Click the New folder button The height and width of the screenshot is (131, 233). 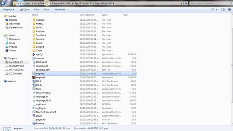click(x=60, y=9)
